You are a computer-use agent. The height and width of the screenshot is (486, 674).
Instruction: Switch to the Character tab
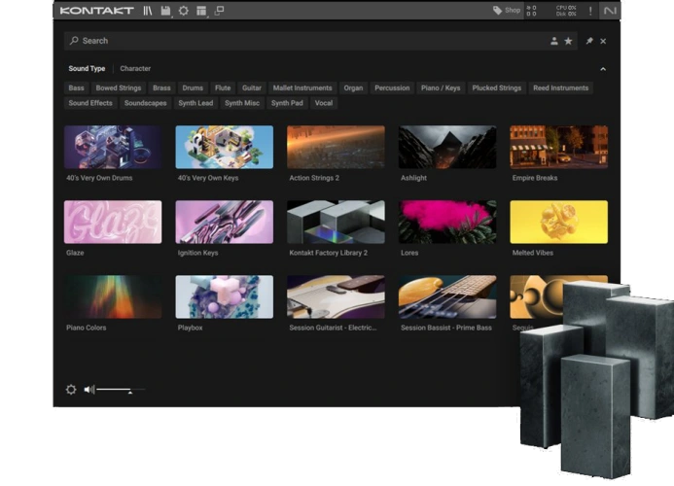(x=135, y=69)
